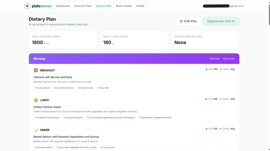Click the 1800 kcal total in Monday header
Screen dimensions: 270x151
[x=214, y=59]
